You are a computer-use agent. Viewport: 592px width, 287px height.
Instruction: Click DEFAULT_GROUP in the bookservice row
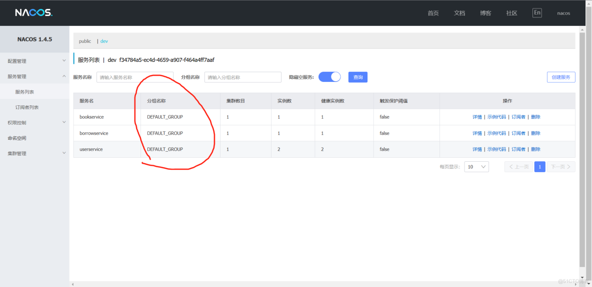tap(165, 117)
